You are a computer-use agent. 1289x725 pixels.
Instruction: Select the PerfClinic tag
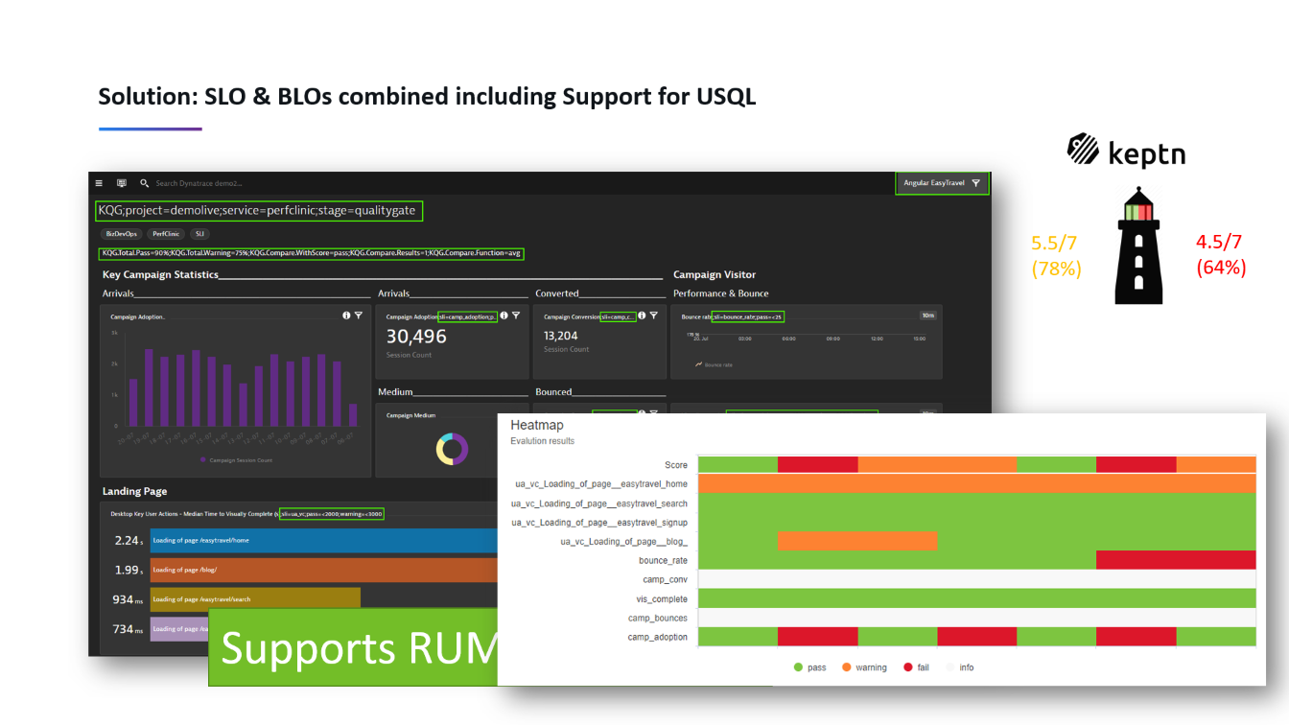(x=165, y=234)
